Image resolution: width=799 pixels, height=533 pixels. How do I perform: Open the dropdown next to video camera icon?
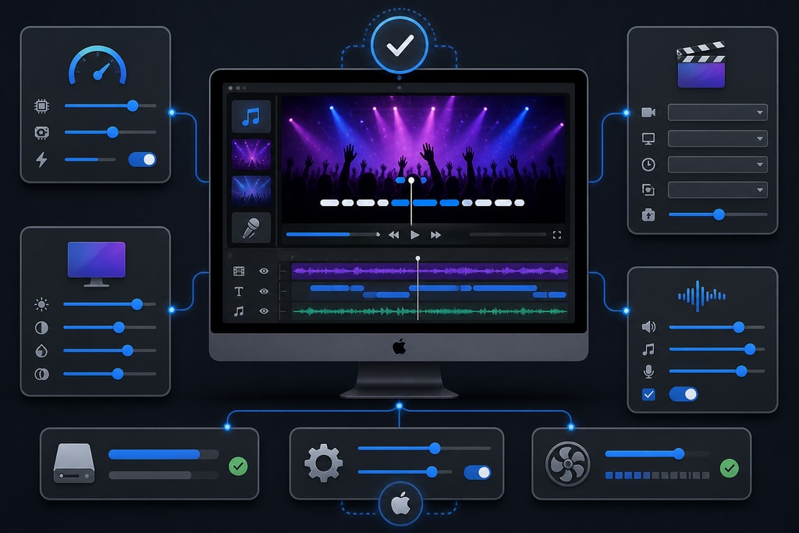pos(718,112)
